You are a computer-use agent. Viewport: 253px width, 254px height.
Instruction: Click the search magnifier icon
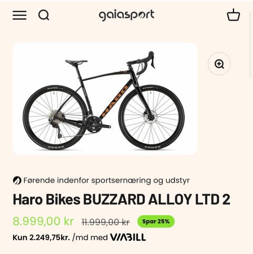44,15
